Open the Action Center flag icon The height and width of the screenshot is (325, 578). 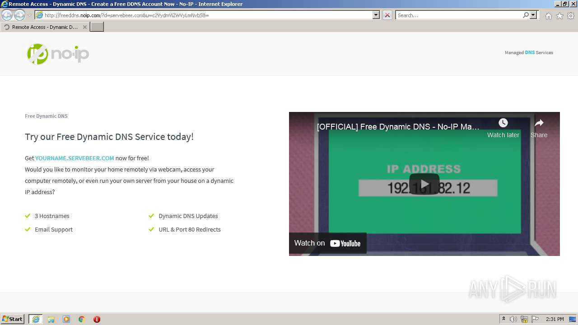[535, 319]
